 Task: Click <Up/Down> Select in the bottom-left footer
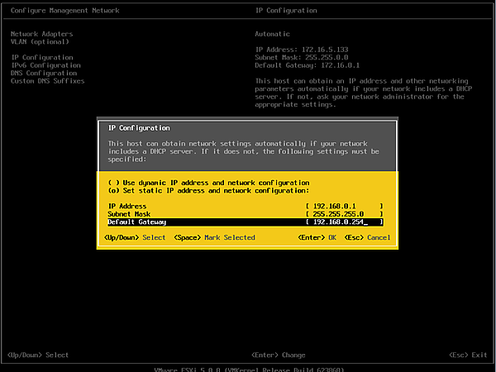point(37,355)
